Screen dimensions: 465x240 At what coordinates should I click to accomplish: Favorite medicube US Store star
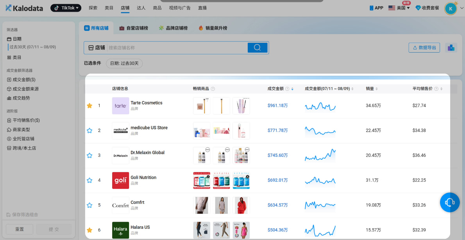[89, 131]
